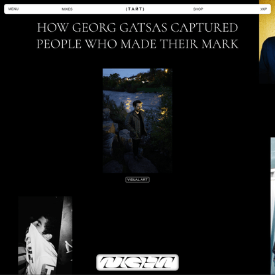Screen dimensions: 275x275
Task: Click the (ТАЙТ) logo in the header
Action: pyautogui.click(x=135, y=9)
